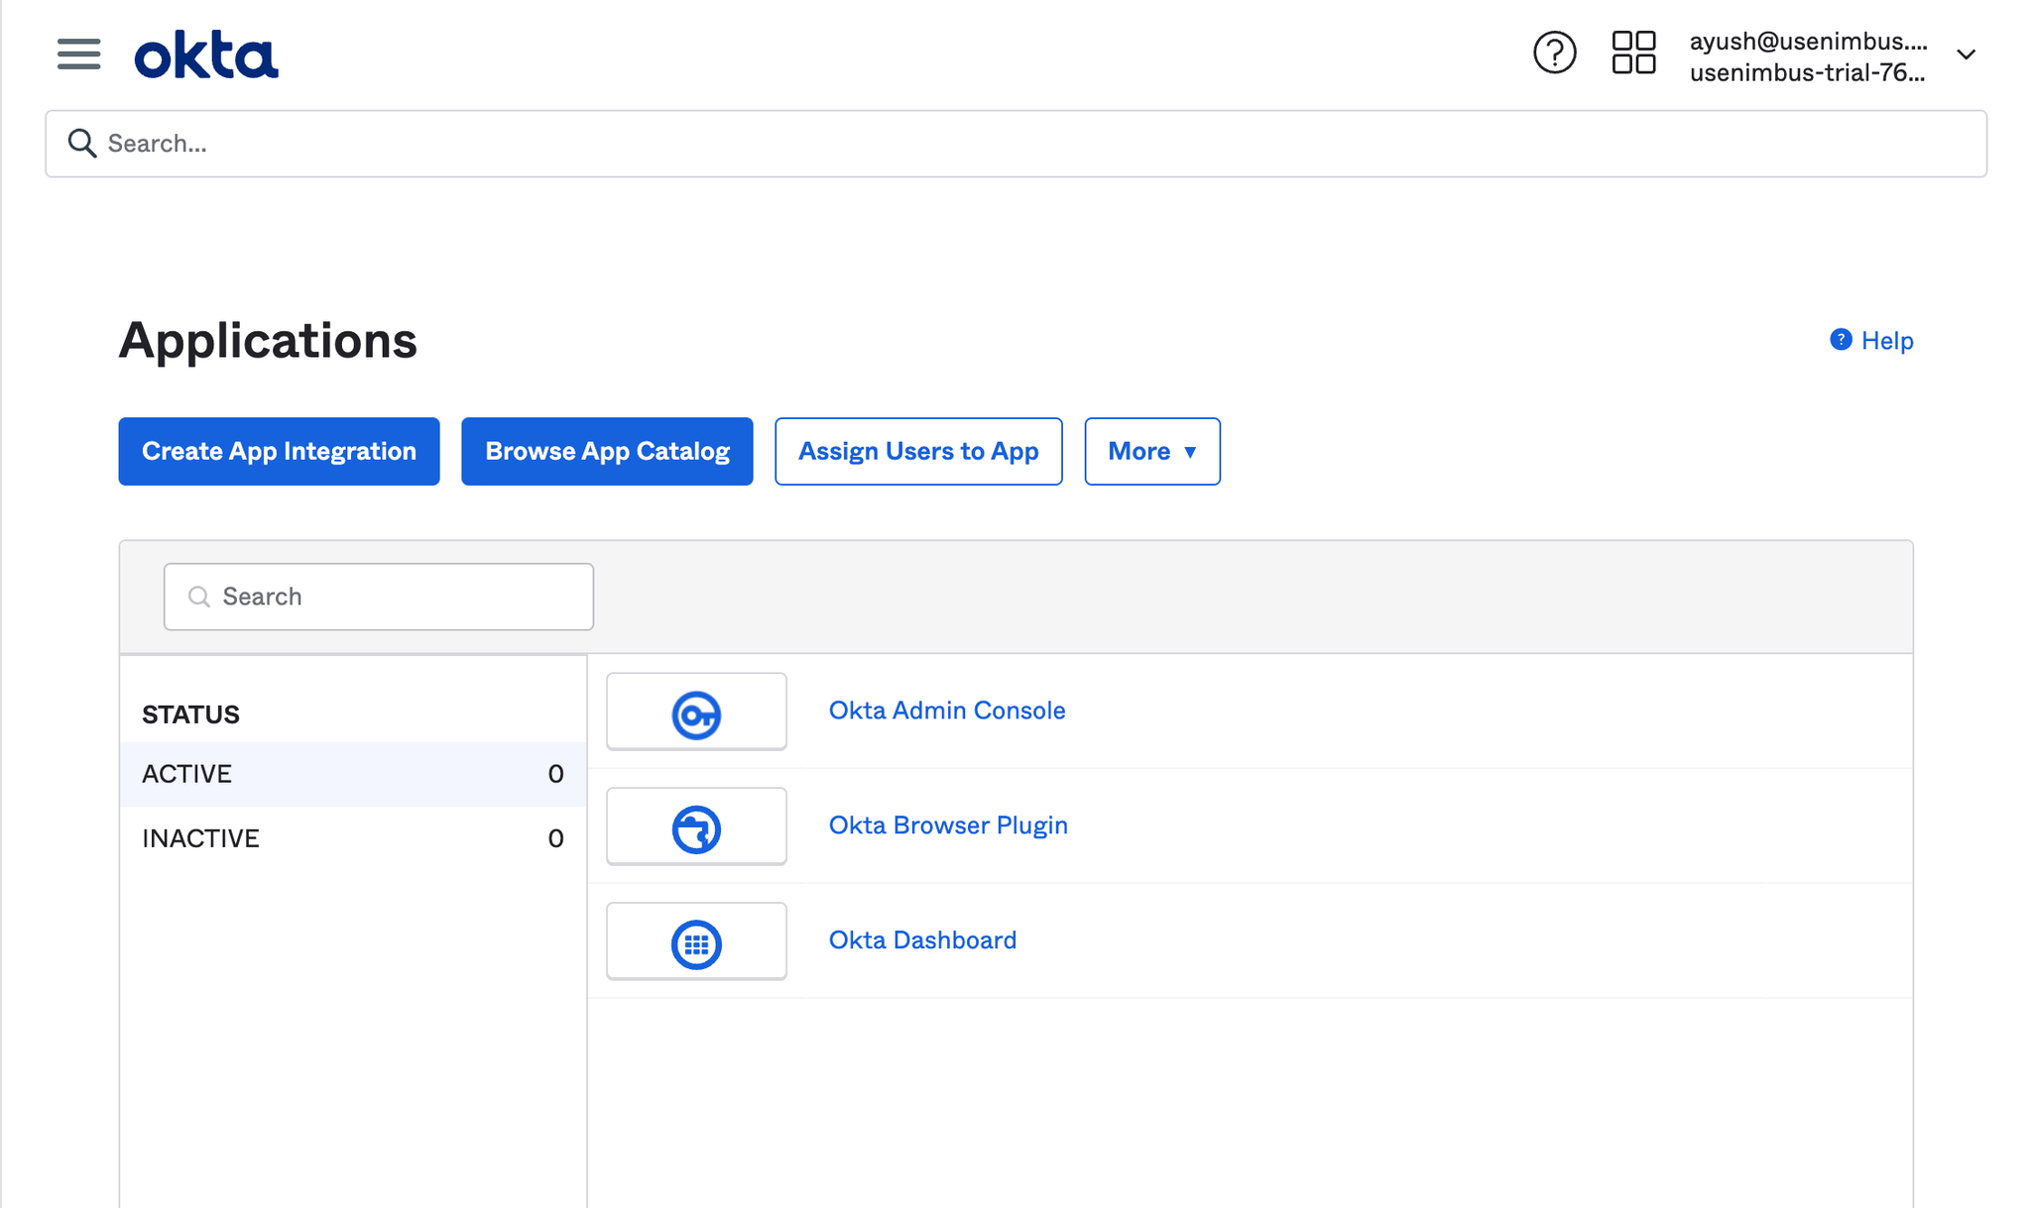Click the Okta Browser Plugin icon

pyautogui.click(x=696, y=828)
